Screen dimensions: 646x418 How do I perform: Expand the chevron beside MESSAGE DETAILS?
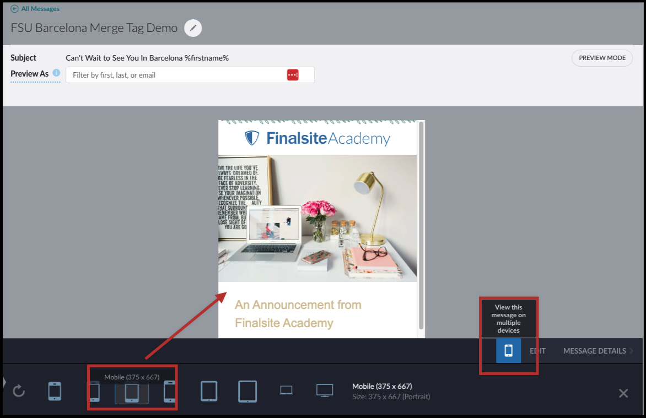[x=631, y=351]
